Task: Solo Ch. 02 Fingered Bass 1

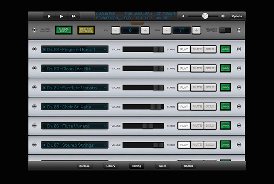Action: pyautogui.click(x=210, y=49)
